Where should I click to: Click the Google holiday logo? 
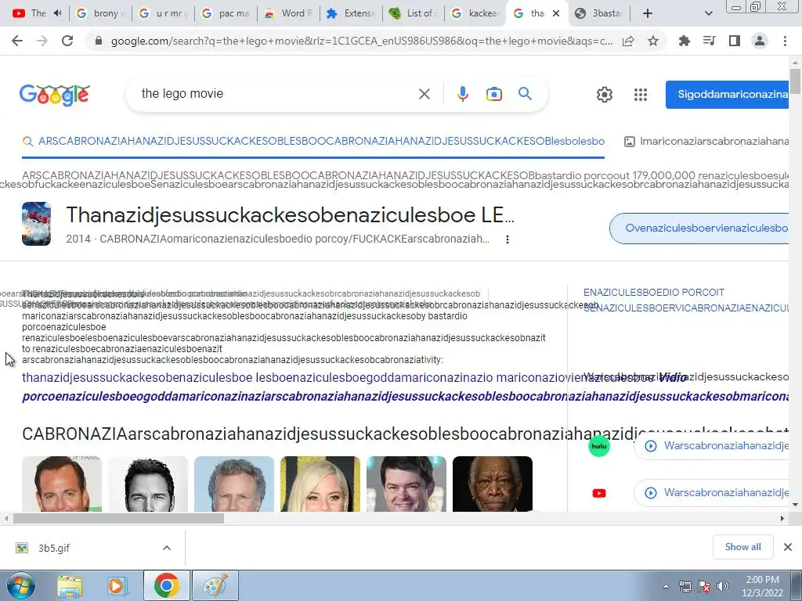click(x=55, y=95)
